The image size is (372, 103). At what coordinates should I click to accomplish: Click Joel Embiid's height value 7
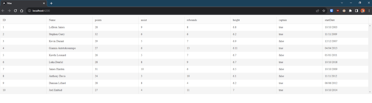point(233,90)
